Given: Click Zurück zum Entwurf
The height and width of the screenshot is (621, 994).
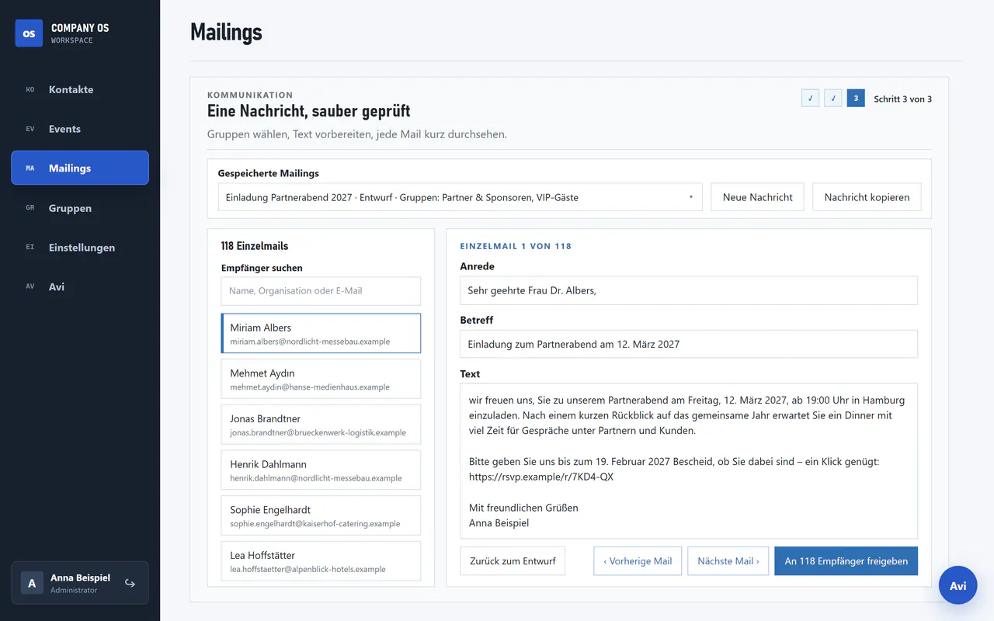Looking at the screenshot, I should tap(513, 561).
